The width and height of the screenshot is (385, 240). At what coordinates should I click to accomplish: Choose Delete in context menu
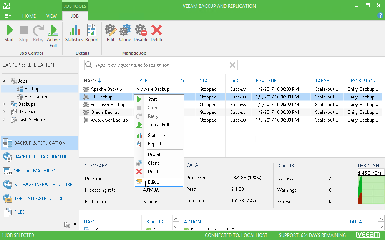click(159, 172)
